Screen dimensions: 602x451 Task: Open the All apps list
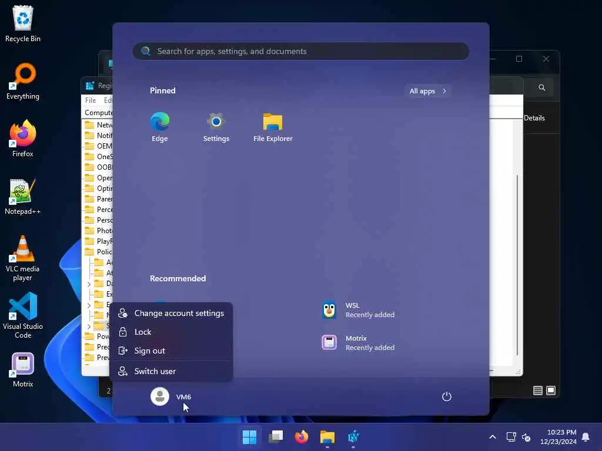428,91
